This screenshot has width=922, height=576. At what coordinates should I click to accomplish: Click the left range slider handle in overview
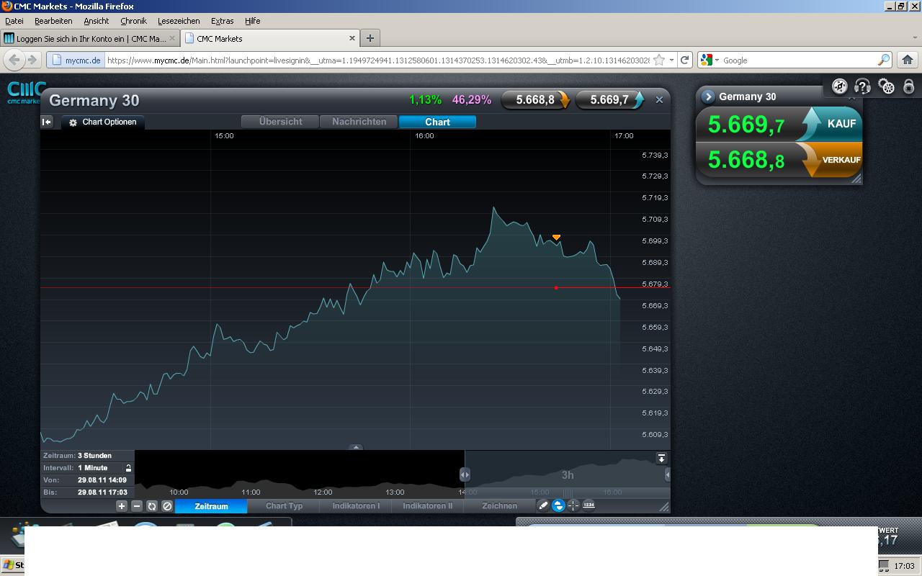click(x=465, y=474)
